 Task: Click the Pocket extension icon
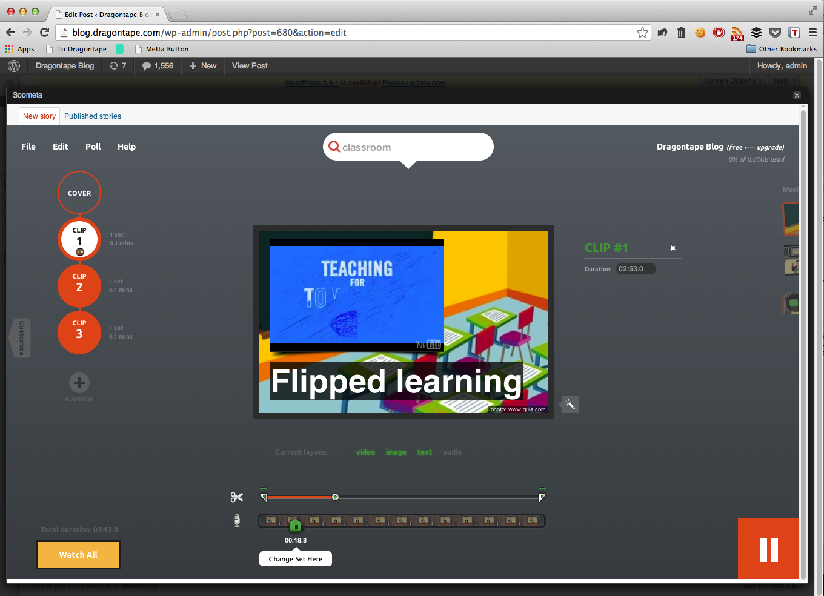pyautogui.click(x=775, y=33)
